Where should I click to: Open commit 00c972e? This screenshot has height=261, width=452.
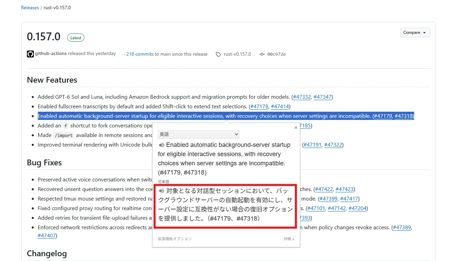coord(276,54)
